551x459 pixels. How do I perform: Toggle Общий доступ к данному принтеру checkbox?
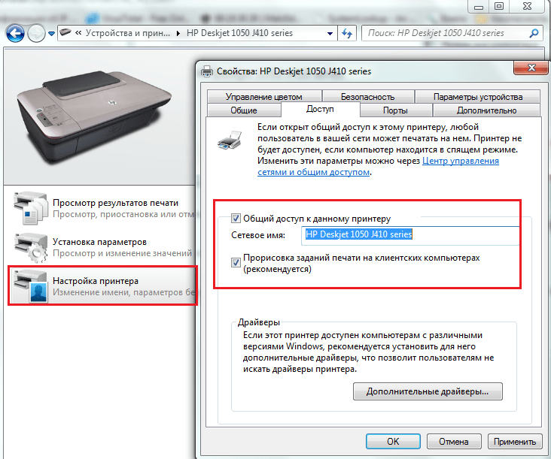pyautogui.click(x=236, y=219)
